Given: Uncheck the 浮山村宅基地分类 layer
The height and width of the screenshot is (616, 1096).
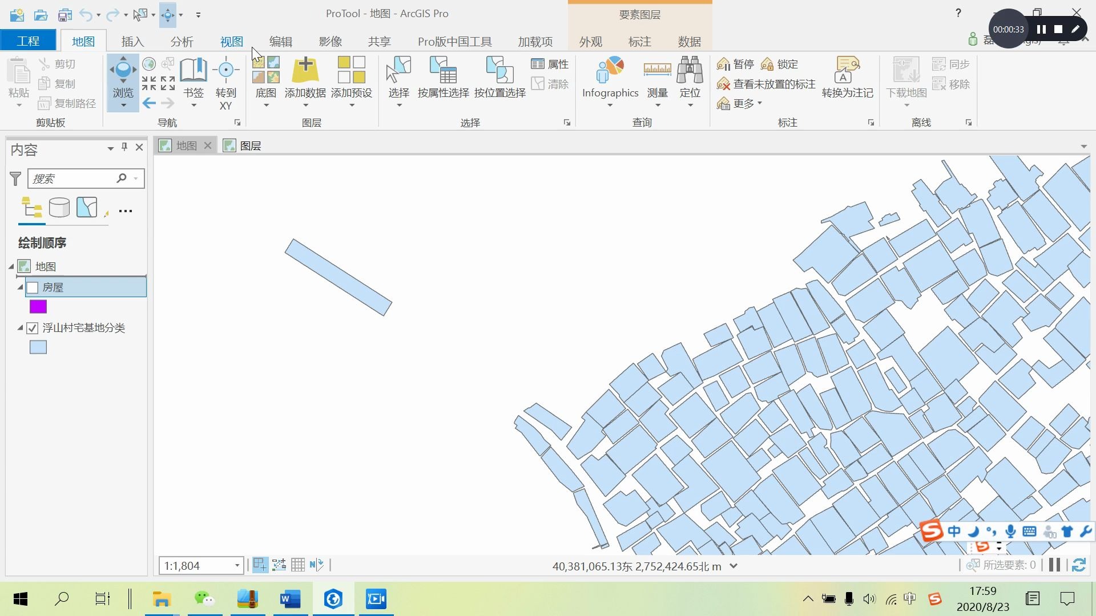Looking at the screenshot, I should [x=33, y=328].
